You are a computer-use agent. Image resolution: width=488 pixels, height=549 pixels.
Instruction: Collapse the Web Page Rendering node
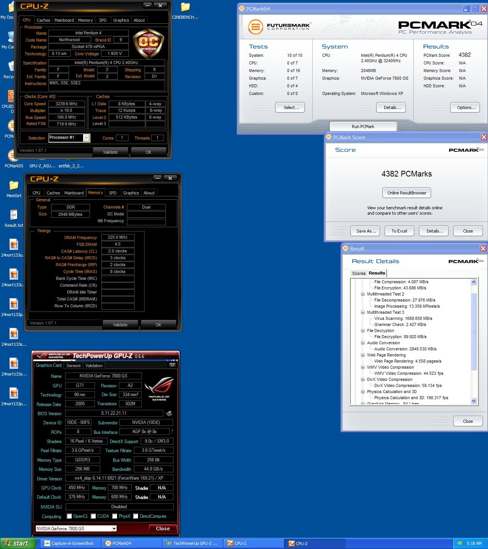[x=363, y=355]
